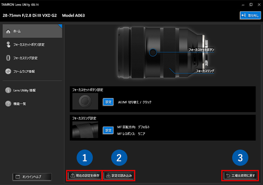This screenshot has height=185, width=263.
Task: Minimize the TAMRON Lens Utility window
Action: coord(243,5)
